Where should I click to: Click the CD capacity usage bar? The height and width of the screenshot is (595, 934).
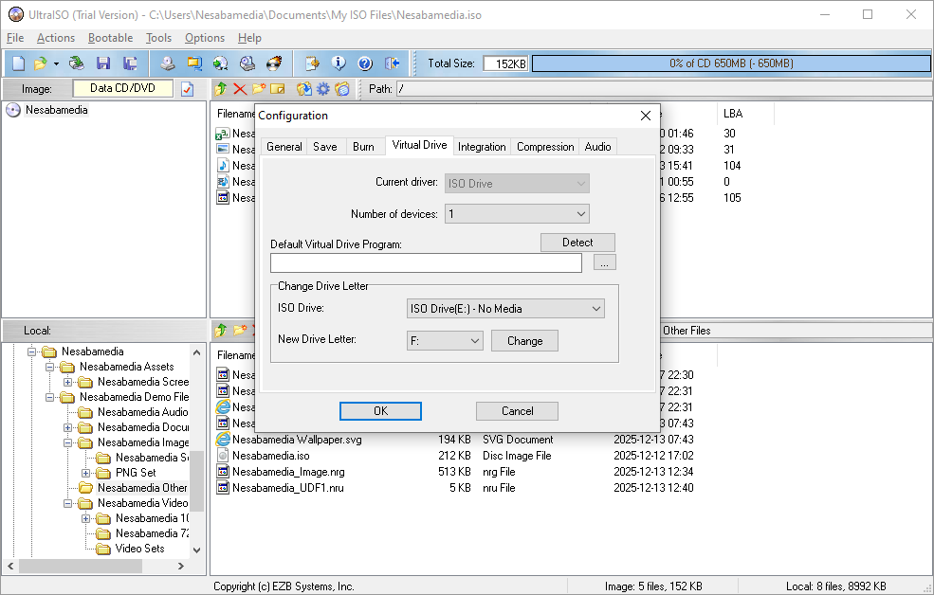coord(730,63)
